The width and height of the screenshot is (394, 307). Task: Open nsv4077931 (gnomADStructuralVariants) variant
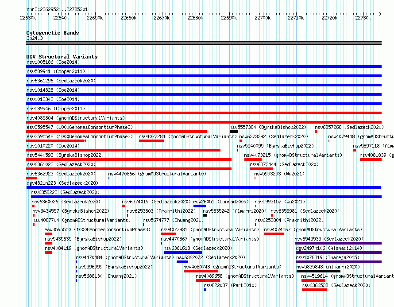(x=210, y=229)
